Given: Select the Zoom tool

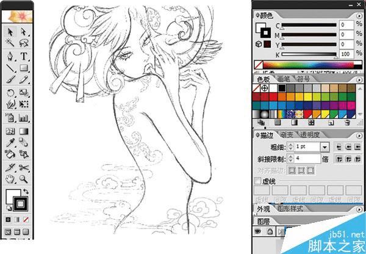Looking at the screenshot, I should (24, 179).
